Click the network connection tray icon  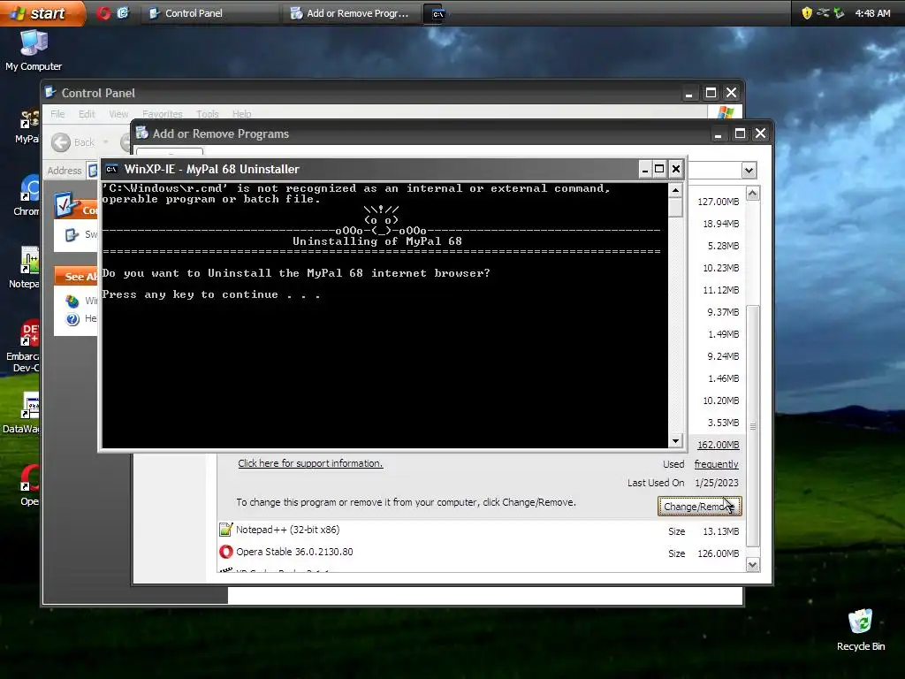(x=823, y=12)
